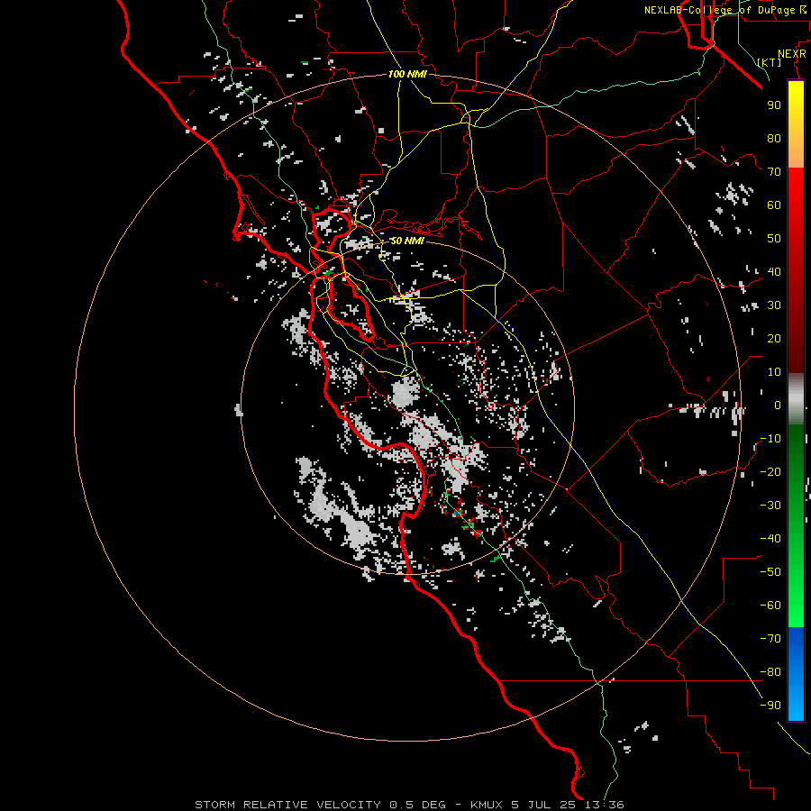The image size is (811, 811).
Task: Click the -60 value on velocity scale
Action: 770,606
